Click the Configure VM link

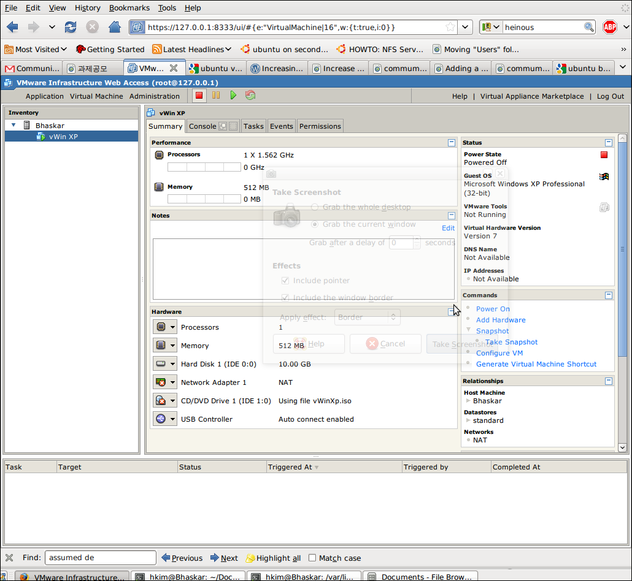[499, 353]
